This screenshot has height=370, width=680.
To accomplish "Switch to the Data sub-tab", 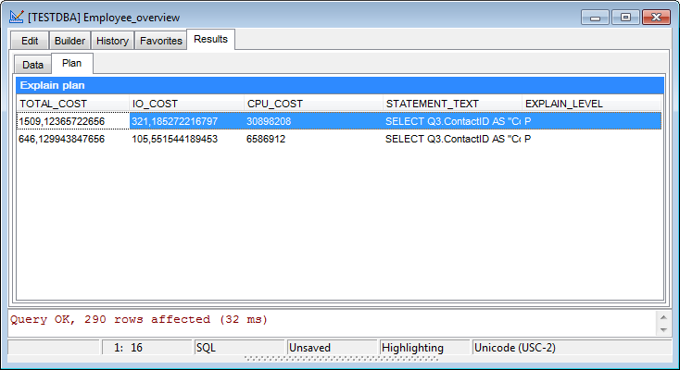I will (x=32, y=65).
